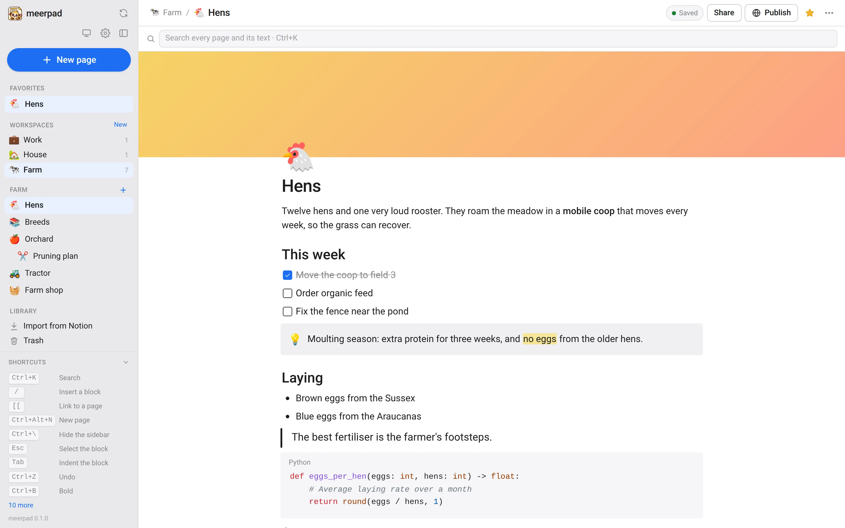
Task: Open the Orchard page
Action: (69, 239)
